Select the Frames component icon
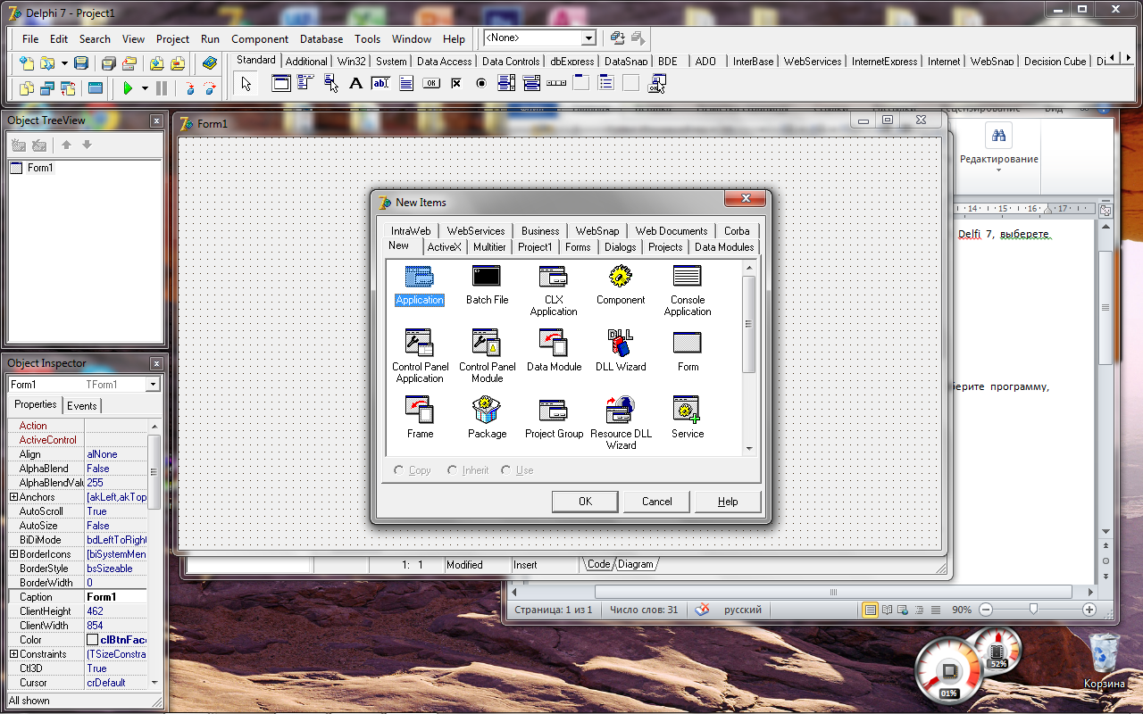This screenshot has height=714, width=1143. (x=281, y=84)
